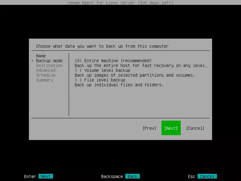Click the arrow marker beside Backup mode
The image size is (241, 181).
click(x=33, y=61)
